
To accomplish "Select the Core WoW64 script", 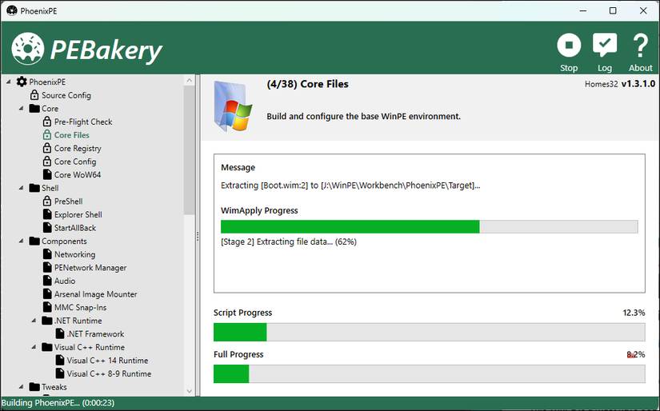I will (78, 174).
